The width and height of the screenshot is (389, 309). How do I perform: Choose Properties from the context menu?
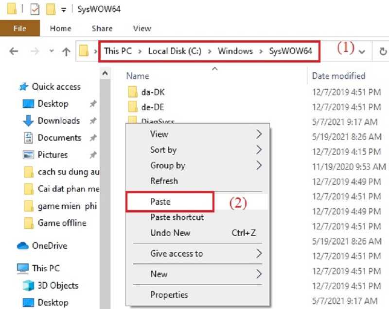pyautogui.click(x=197, y=294)
